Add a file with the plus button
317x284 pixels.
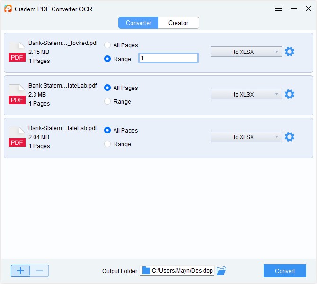click(20, 271)
